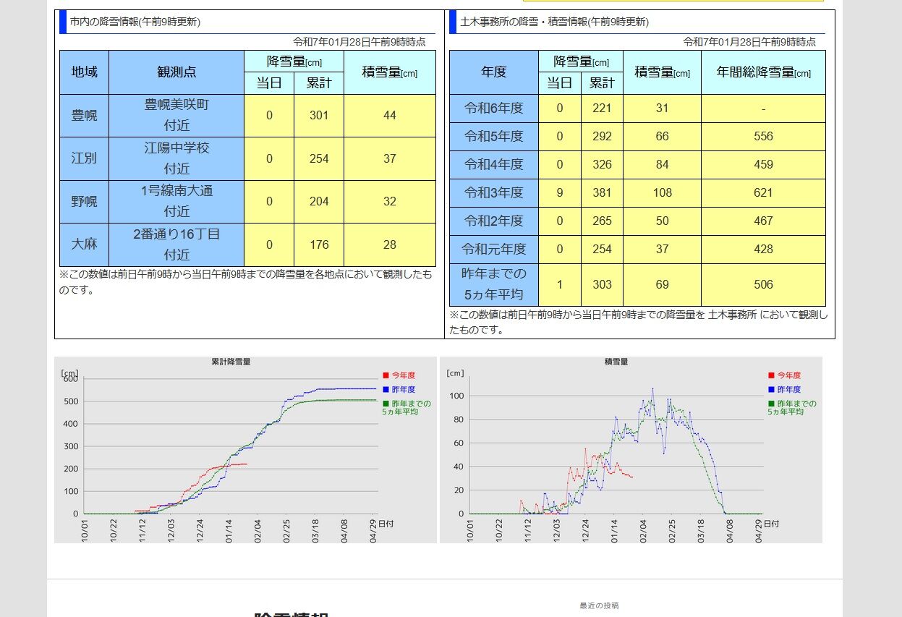The image size is (902, 617).
Task: Click the 豊幌美咲町付近 observation point
Action: coord(176,116)
